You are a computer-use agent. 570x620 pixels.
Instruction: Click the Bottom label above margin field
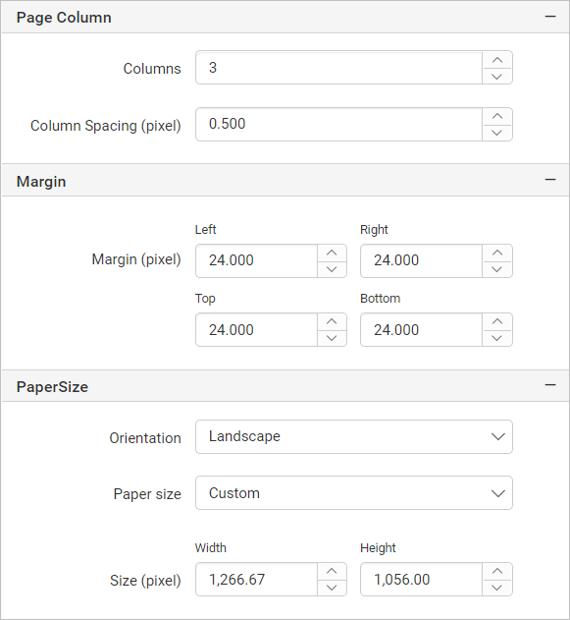click(x=380, y=298)
